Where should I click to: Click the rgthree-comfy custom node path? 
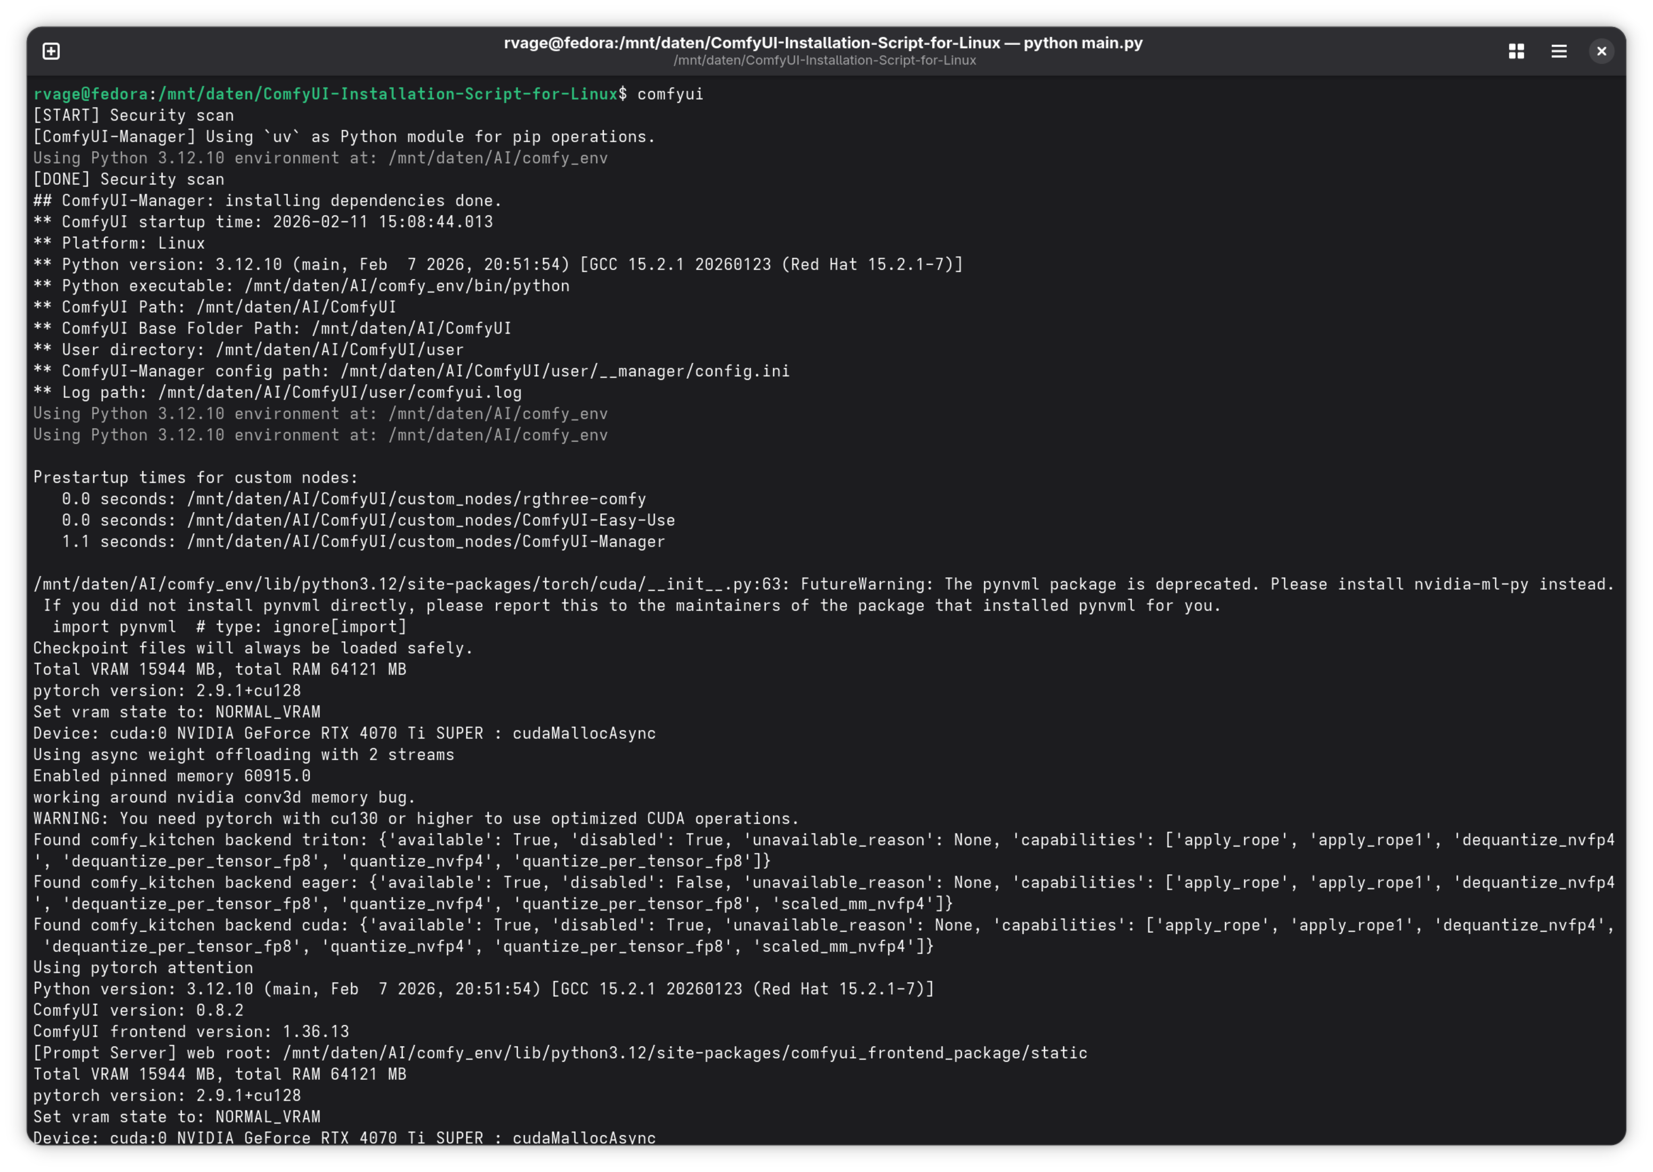tap(416, 499)
